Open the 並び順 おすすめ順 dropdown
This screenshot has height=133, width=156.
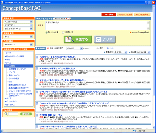[149, 52]
